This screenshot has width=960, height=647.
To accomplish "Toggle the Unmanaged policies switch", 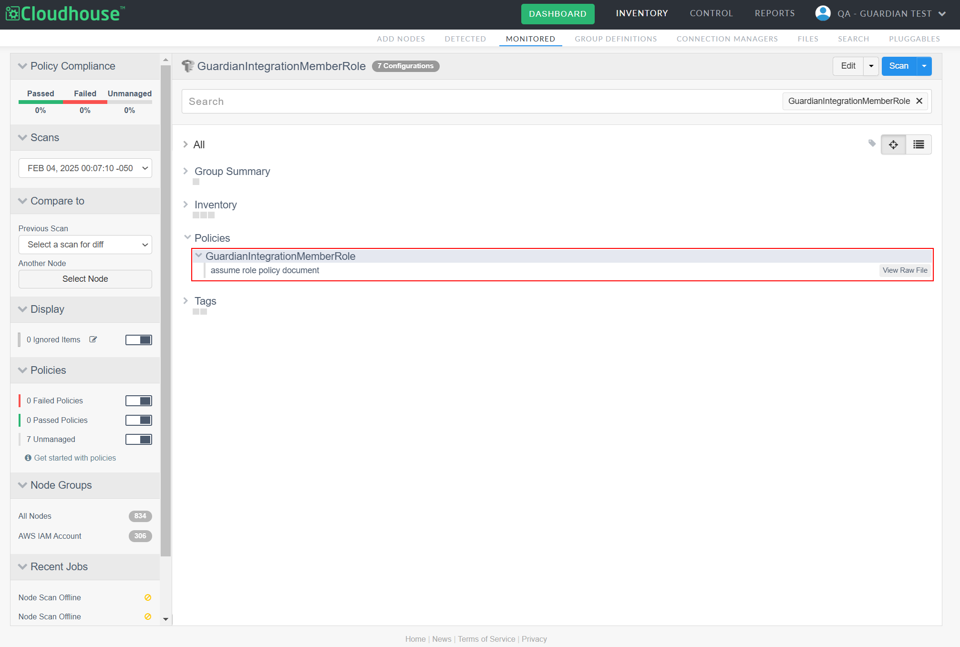I will click(x=139, y=439).
